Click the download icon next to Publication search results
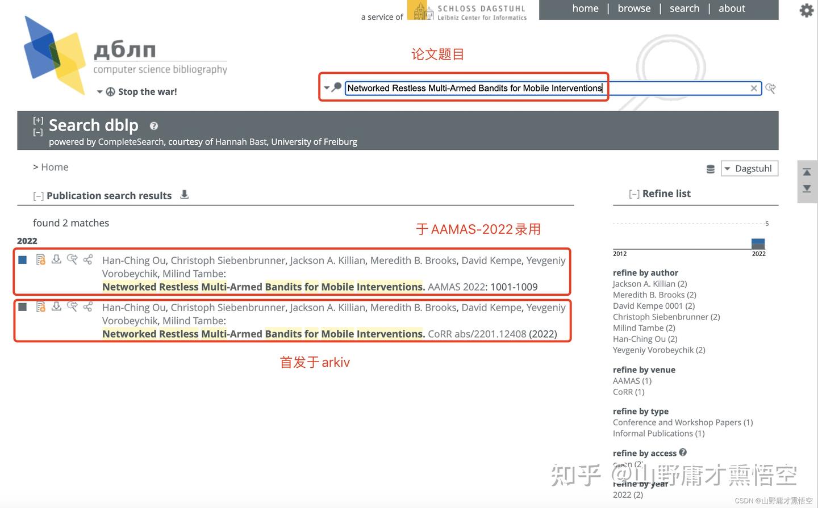 pos(184,195)
